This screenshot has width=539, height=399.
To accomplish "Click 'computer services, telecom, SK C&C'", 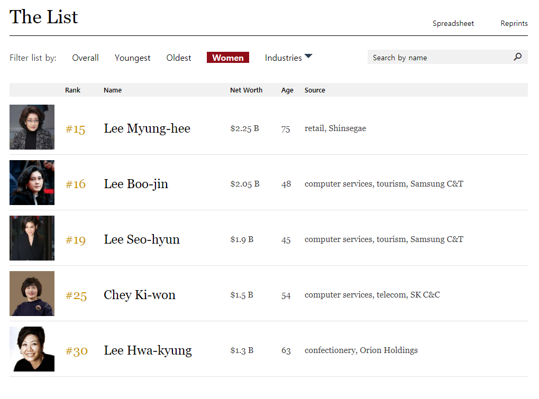I will coord(372,295).
